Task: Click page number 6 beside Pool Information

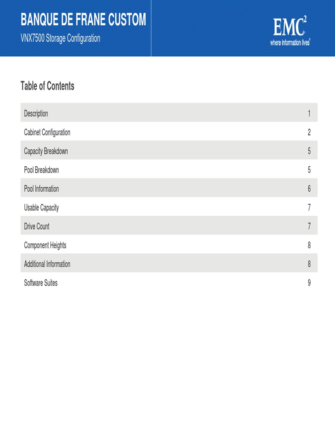Action: [x=309, y=189]
